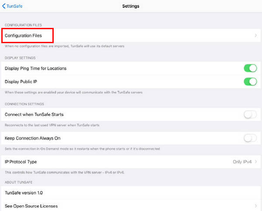Click the Display Public IP label text

coord(23,82)
